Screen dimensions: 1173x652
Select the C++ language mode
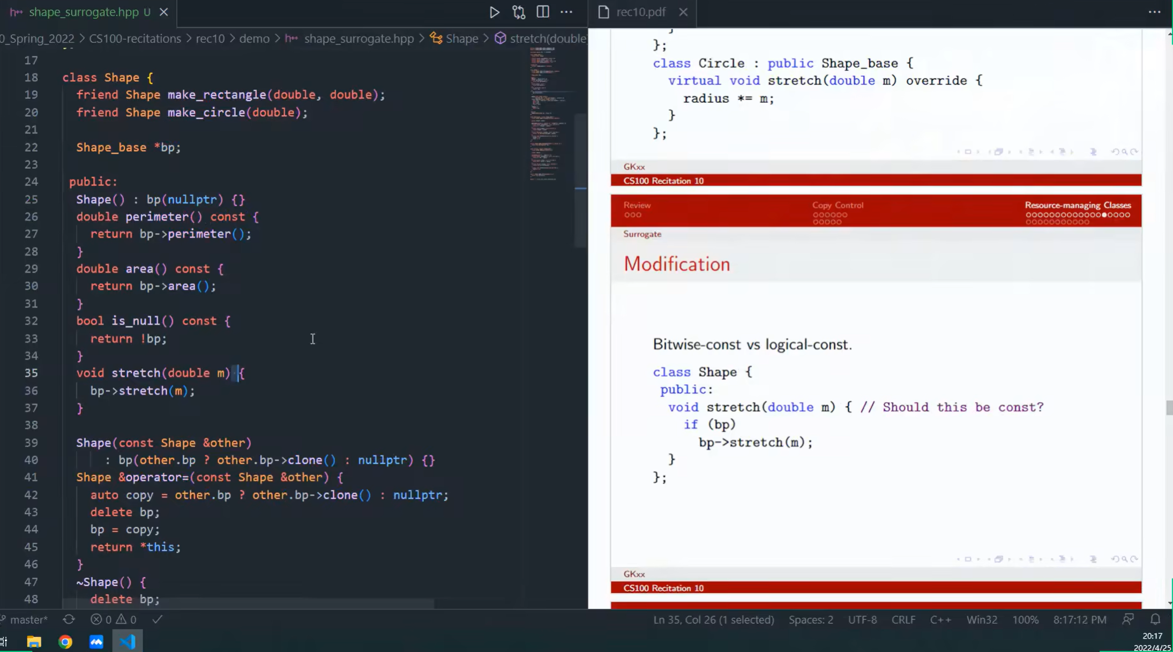[940, 619]
